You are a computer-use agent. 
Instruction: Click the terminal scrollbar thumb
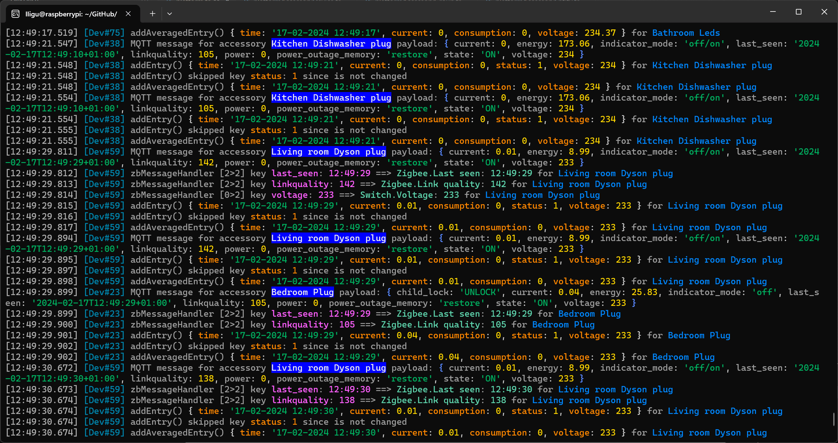tap(834, 419)
